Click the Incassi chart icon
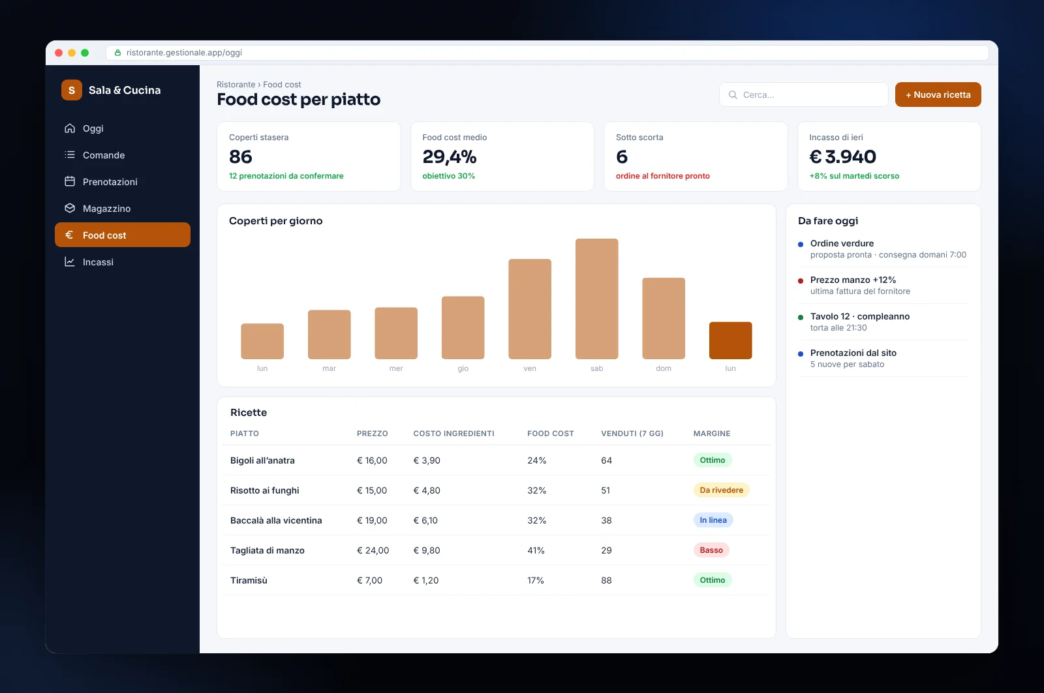The image size is (1044, 693). pos(70,262)
